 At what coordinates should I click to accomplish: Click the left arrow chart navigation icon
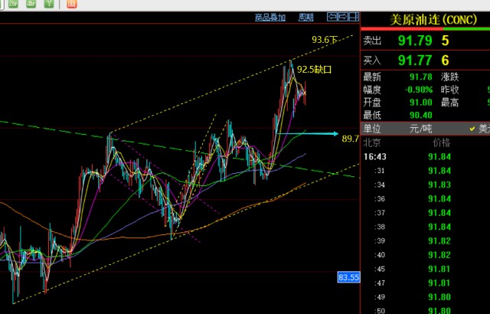pyautogui.click(x=332, y=16)
